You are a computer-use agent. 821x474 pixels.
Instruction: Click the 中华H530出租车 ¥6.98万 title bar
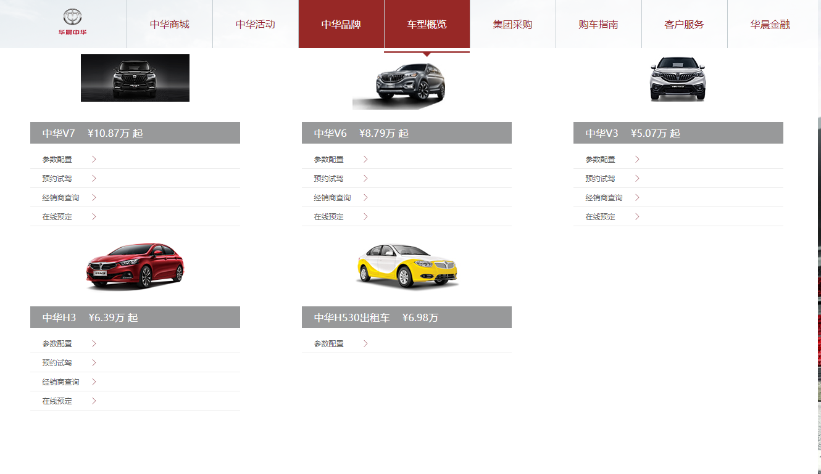tap(407, 317)
